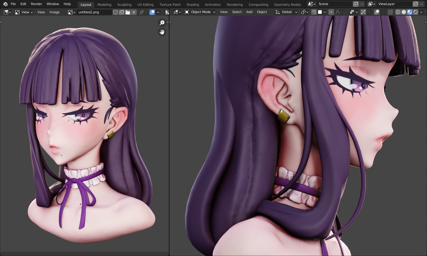The width and height of the screenshot is (427, 256).
Task: Switch to the Animation workspace tab
Action: pos(213,5)
